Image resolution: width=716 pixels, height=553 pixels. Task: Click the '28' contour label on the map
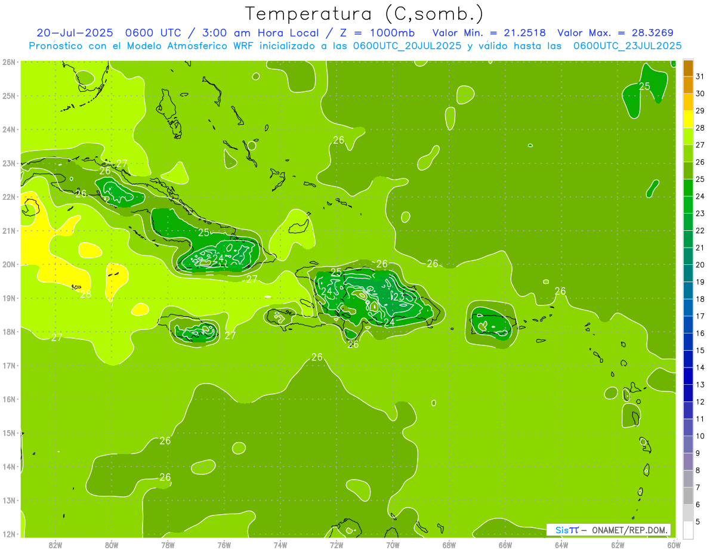[86, 294]
